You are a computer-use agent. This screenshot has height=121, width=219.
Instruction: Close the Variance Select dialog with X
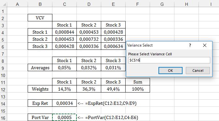[205, 45]
